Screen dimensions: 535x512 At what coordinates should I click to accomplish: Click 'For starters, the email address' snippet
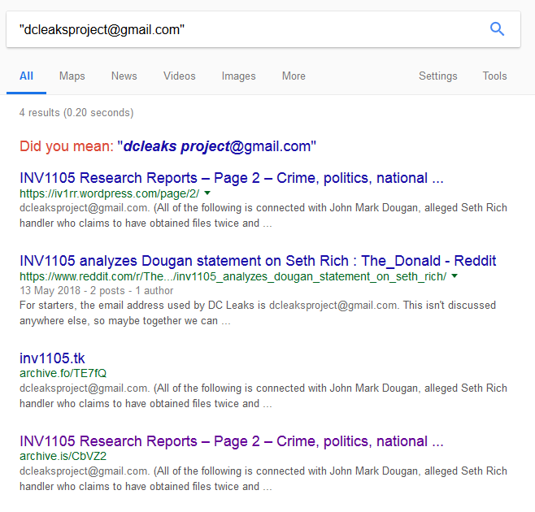[x=258, y=313]
